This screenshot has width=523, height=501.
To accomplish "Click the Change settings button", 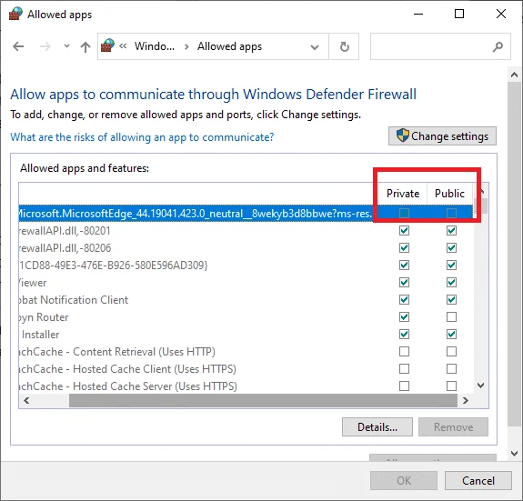I will click(442, 136).
